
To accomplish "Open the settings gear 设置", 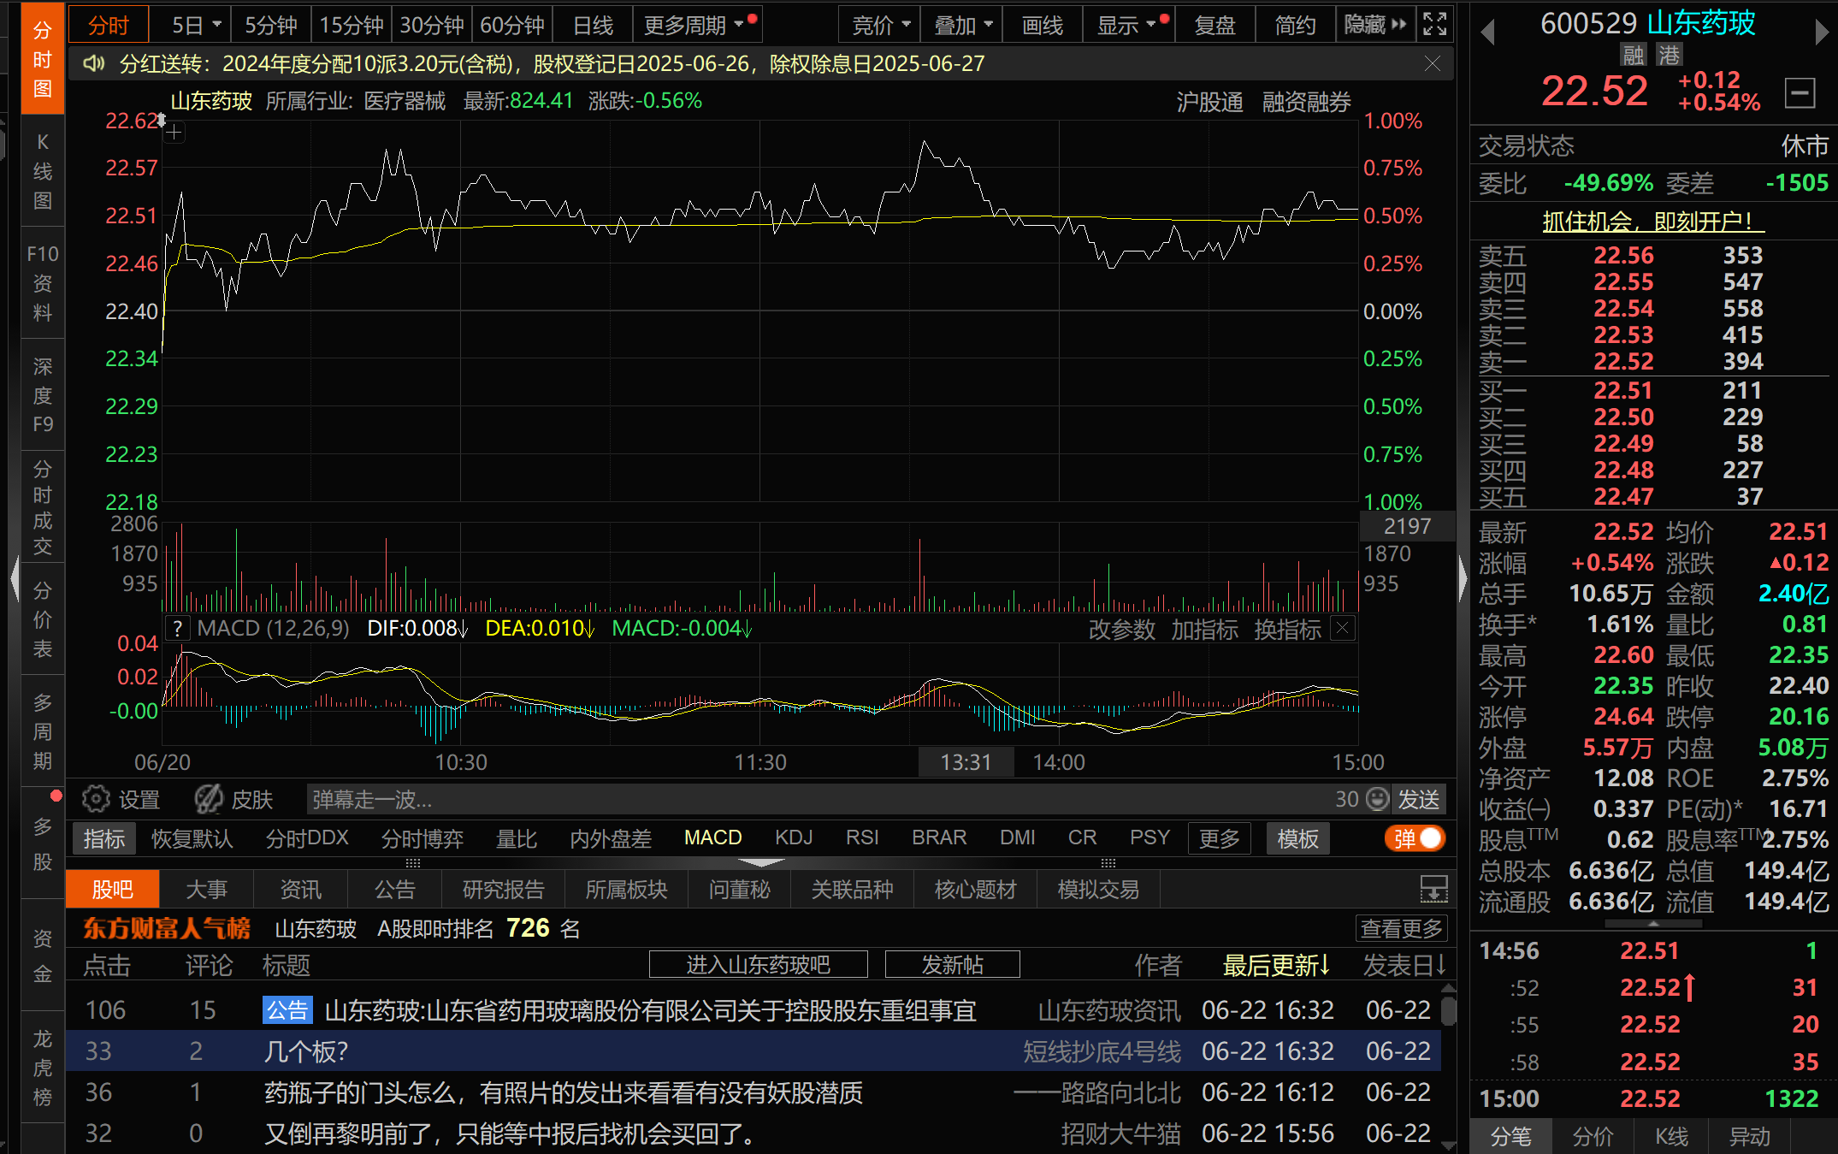I will [121, 799].
